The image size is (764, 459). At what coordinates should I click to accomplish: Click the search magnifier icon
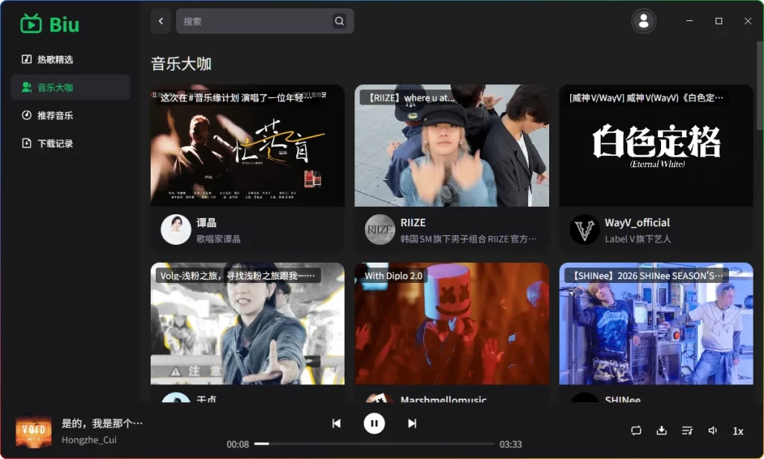pyautogui.click(x=339, y=21)
